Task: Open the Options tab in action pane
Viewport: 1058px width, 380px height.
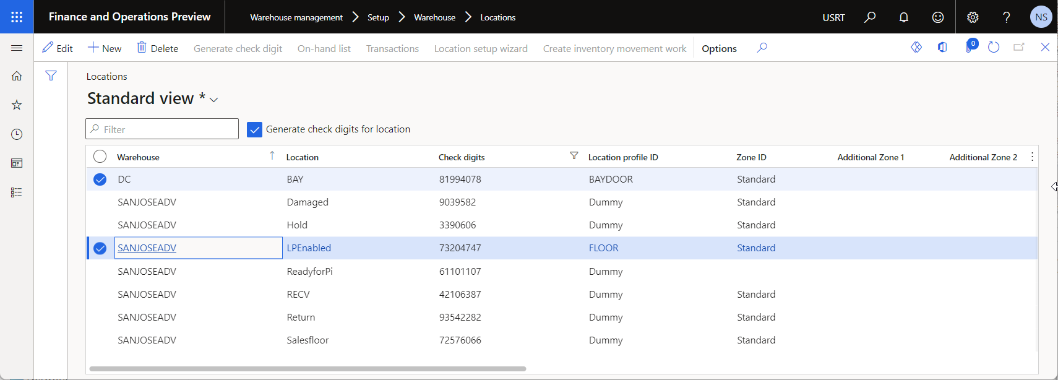Action: tap(719, 48)
